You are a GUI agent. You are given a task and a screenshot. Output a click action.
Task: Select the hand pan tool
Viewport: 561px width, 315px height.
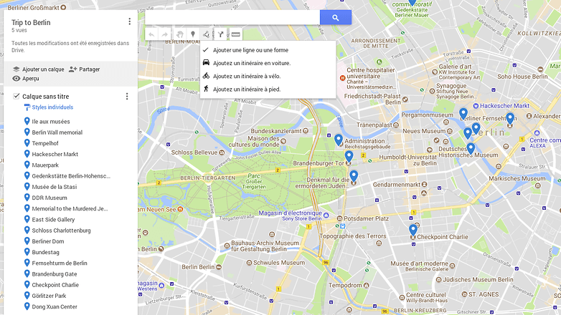pyautogui.click(x=179, y=34)
